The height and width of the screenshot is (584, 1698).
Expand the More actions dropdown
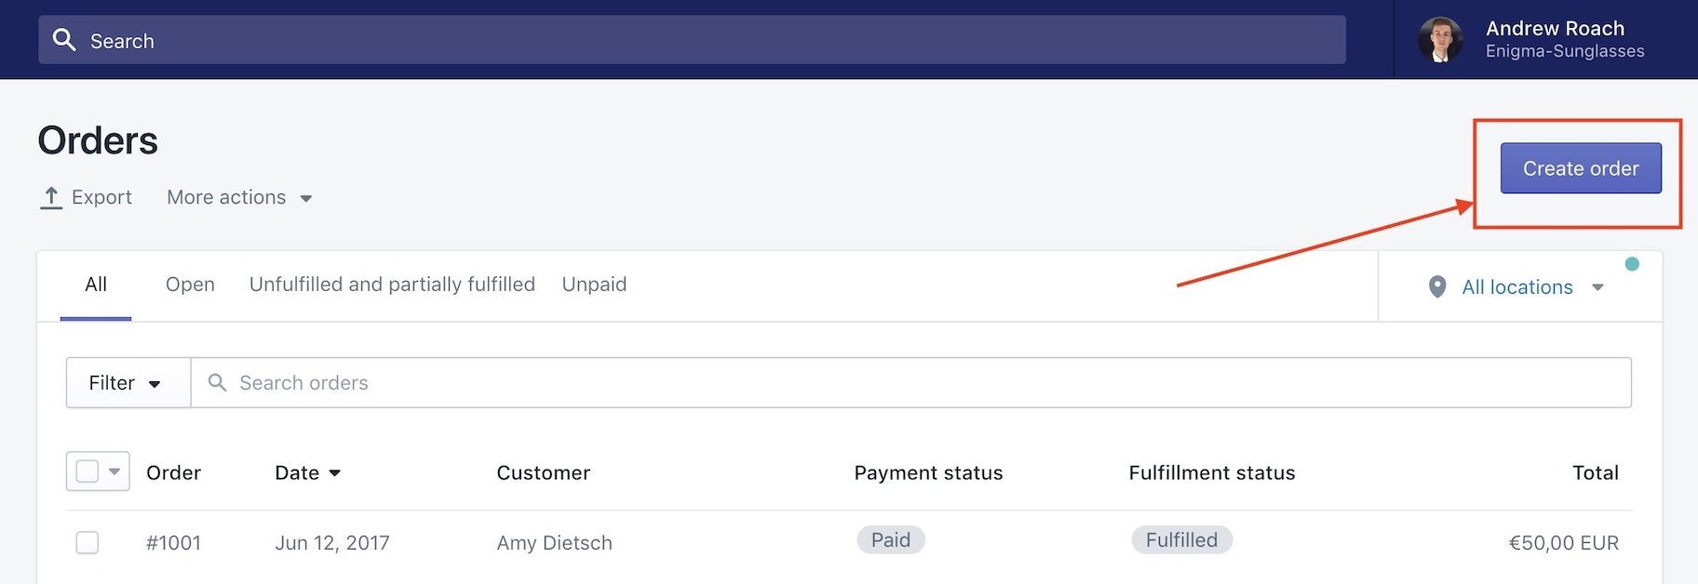coord(239,197)
